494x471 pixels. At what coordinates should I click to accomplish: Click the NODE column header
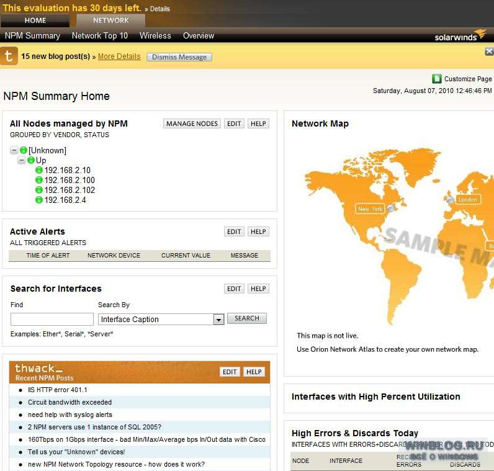[300, 460]
